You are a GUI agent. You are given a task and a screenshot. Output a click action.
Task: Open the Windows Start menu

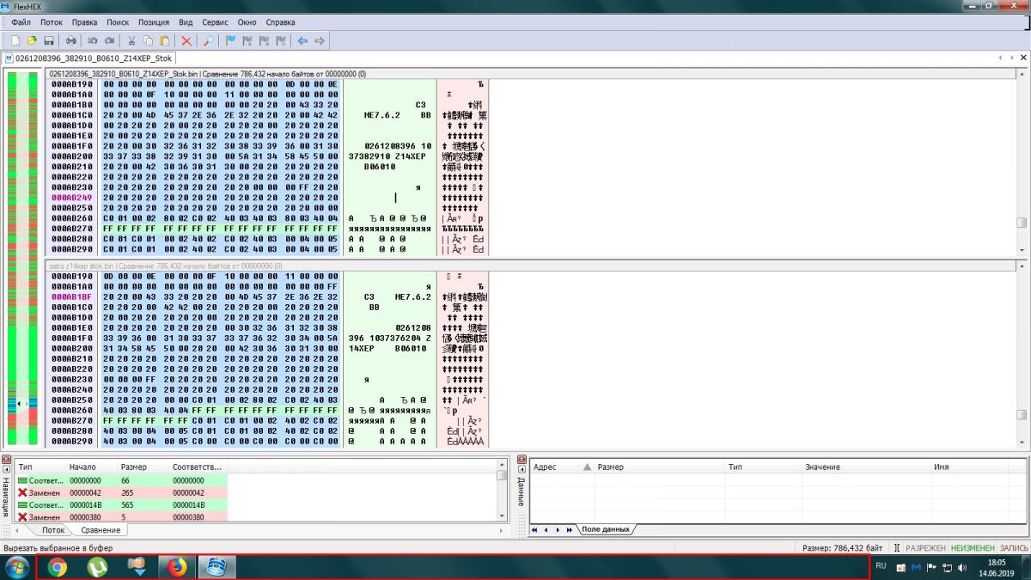16,567
